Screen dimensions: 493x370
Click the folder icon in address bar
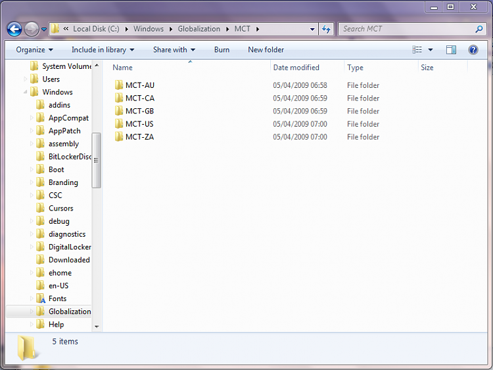(55, 29)
